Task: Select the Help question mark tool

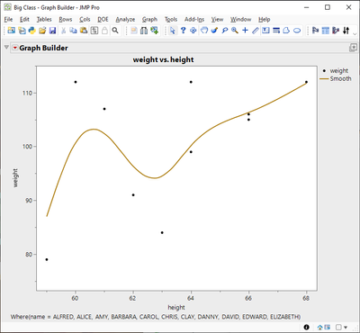Action: pos(183,31)
